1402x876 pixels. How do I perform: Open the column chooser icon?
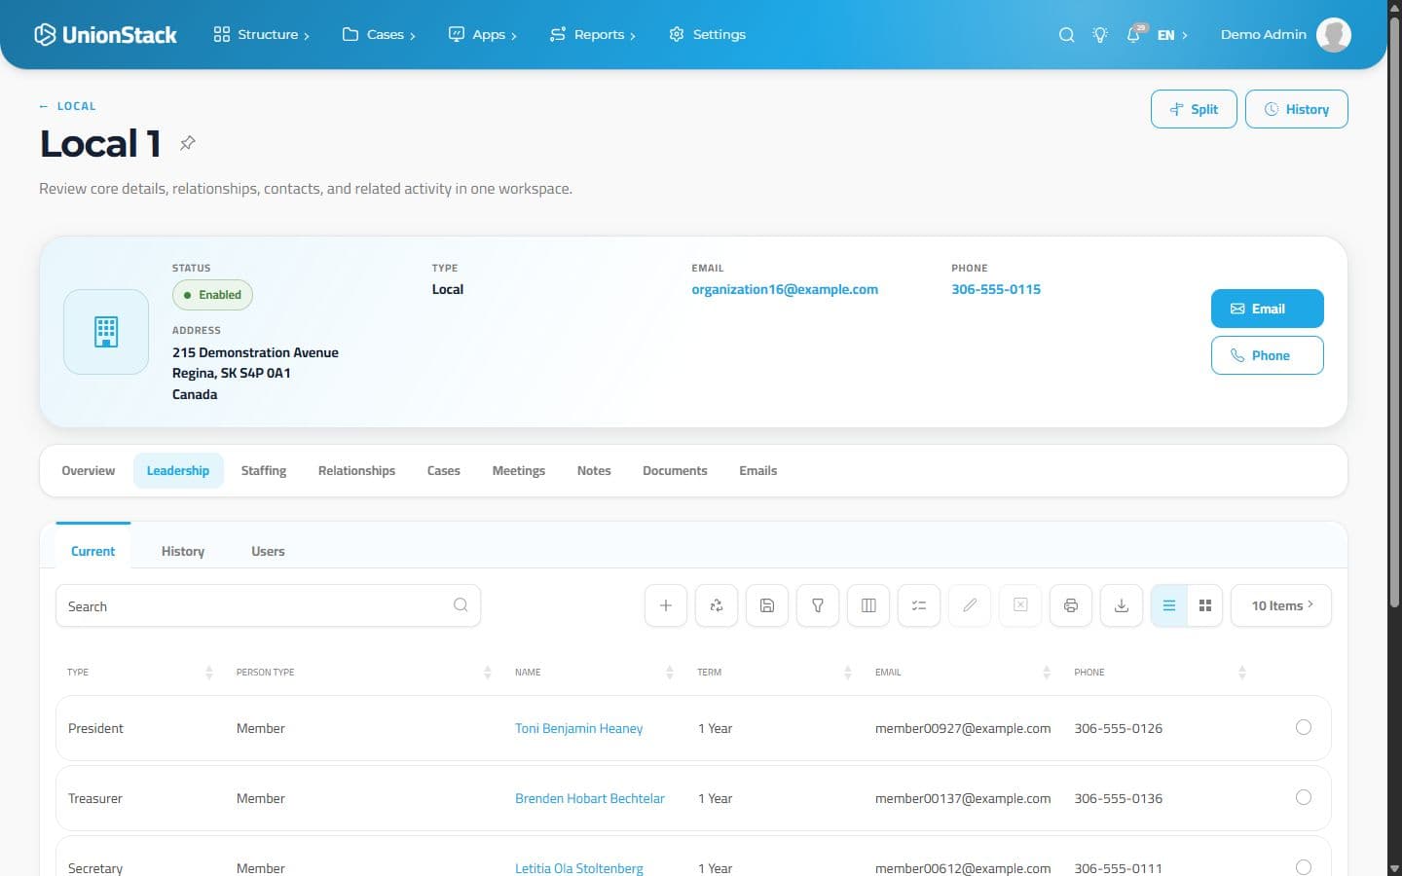[868, 605]
